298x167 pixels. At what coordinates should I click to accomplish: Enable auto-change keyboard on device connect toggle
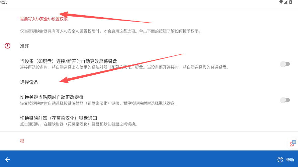(285, 64)
